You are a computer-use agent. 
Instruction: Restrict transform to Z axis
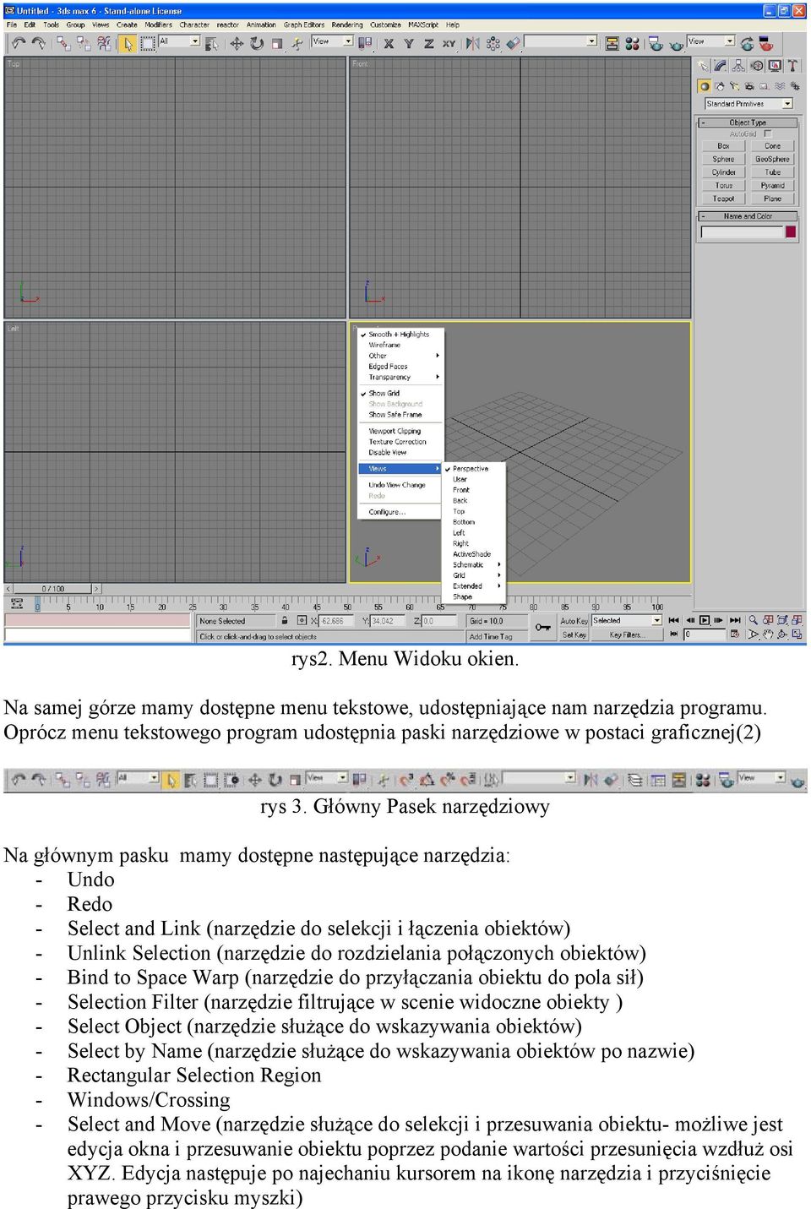[428, 42]
